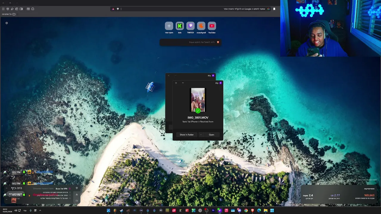Click the 169,663 trackers blocked stat
Screen dimensions: 381x214
click(369, 195)
